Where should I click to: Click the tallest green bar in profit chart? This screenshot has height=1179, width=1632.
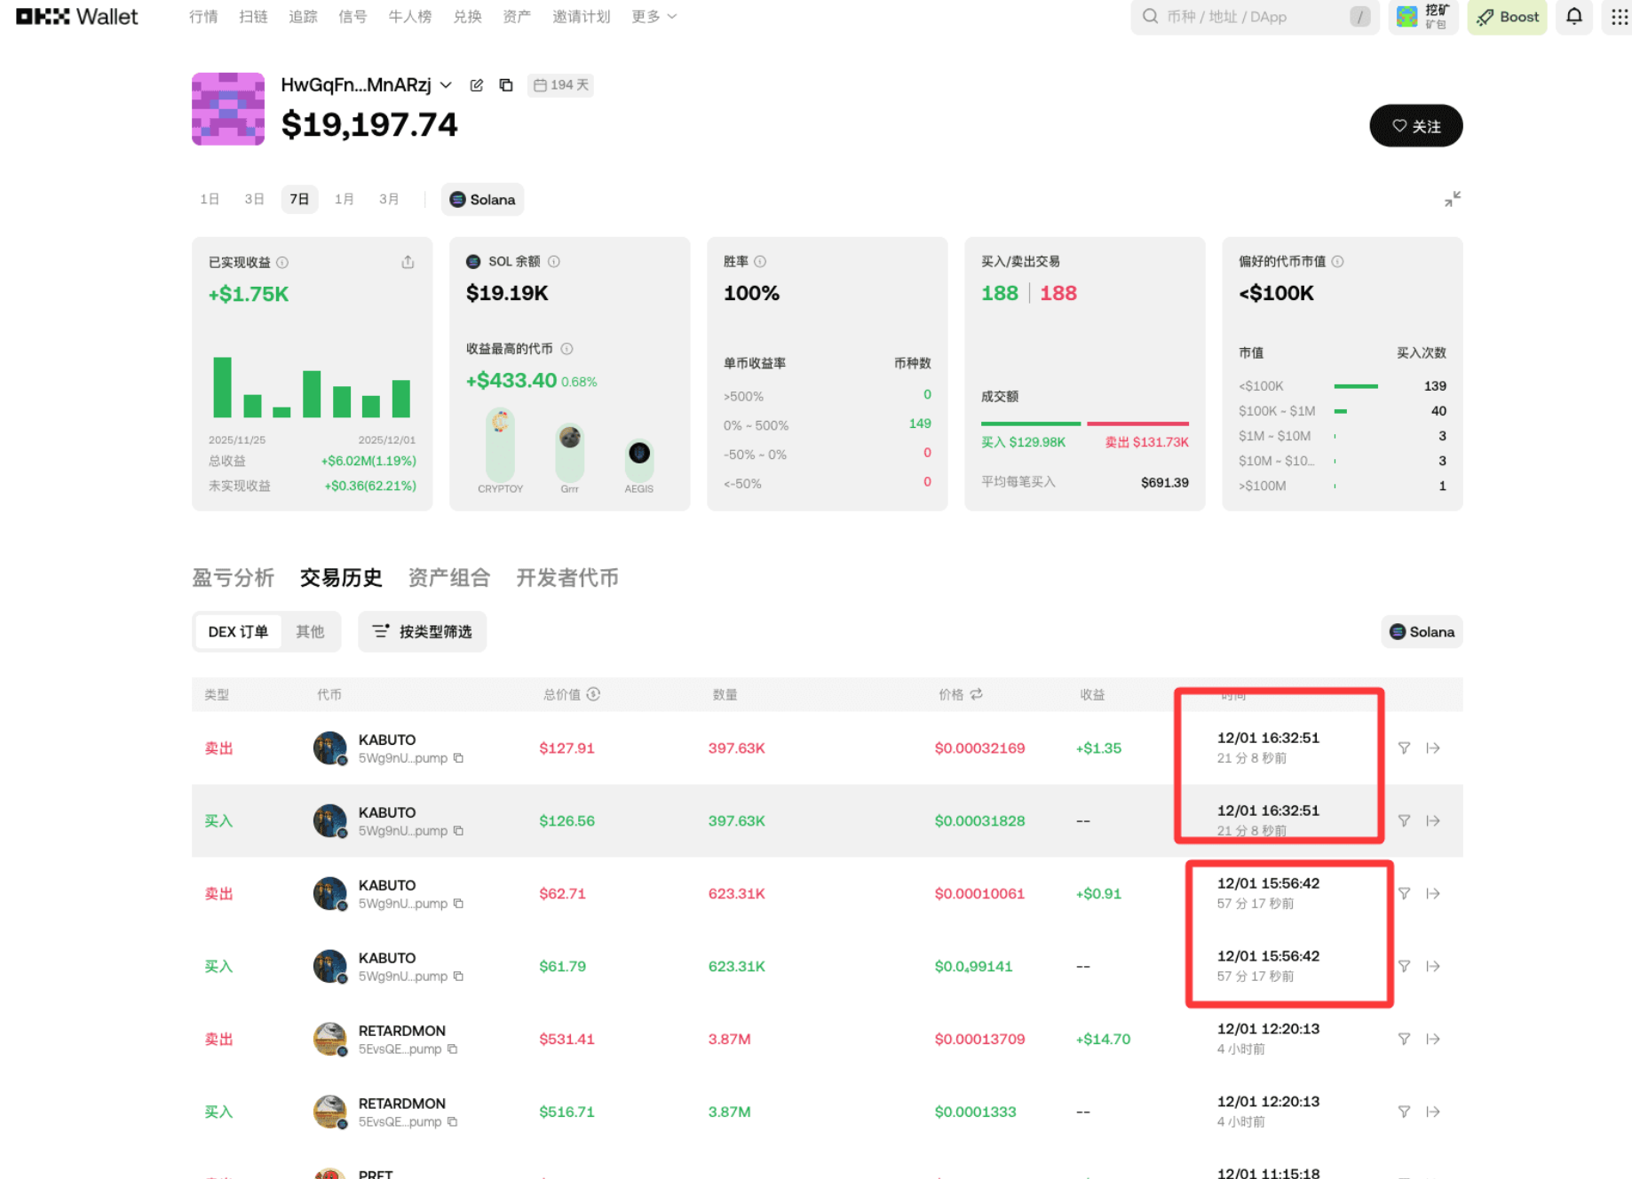(x=222, y=387)
